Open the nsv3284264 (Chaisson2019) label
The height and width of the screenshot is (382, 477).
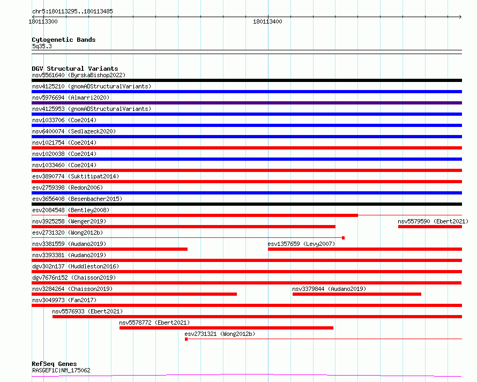(72, 289)
